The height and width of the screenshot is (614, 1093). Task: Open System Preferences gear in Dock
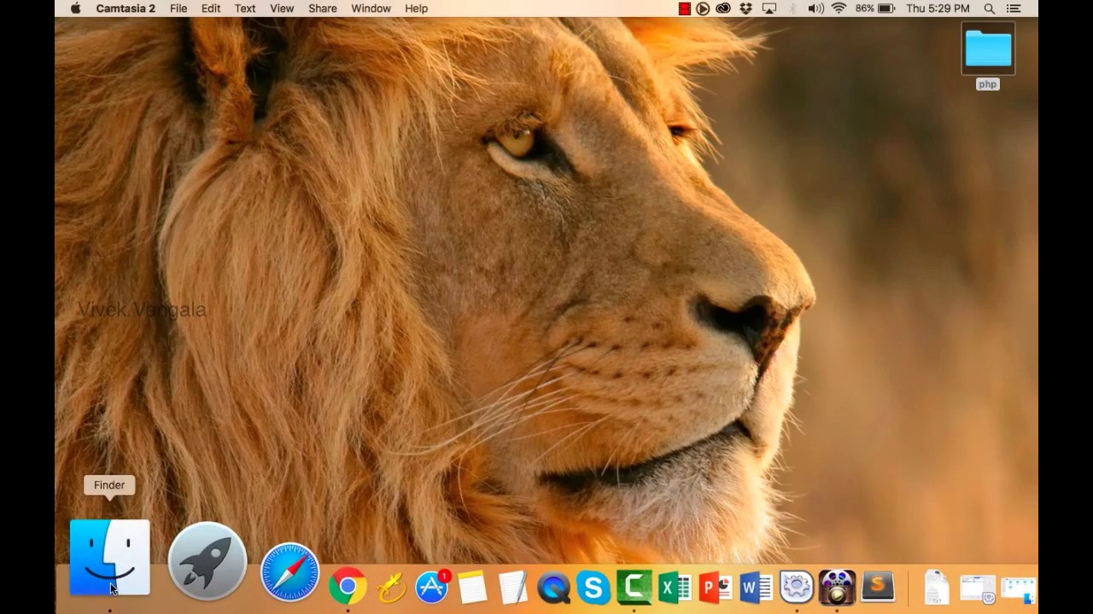coord(797,588)
